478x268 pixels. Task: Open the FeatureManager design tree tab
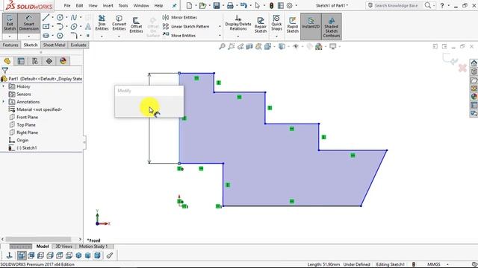click(x=7, y=61)
